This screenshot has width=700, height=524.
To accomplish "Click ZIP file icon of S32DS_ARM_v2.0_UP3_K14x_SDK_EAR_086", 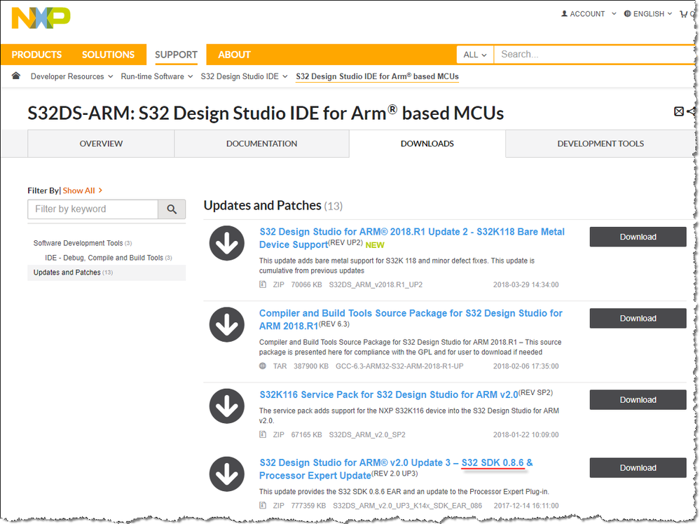I will 263,505.
